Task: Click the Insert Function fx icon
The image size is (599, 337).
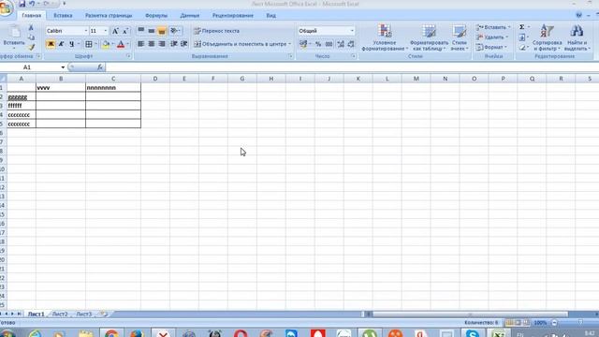Action: 100,67
